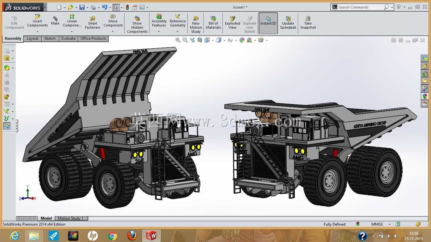Expand Assembly Features dropdown arrow

coord(159,32)
